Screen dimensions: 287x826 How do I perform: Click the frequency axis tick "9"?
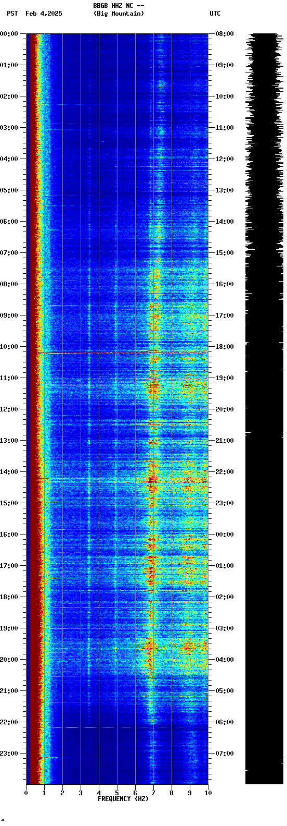pos(190,793)
